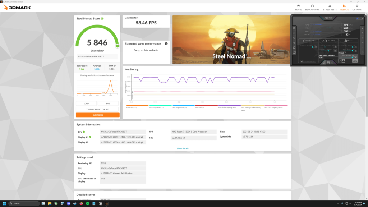Adjust Fan Speed slider in Afterburner
Viewport: 368px width, 207px height.
pyautogui.click(x=347, y=57)
